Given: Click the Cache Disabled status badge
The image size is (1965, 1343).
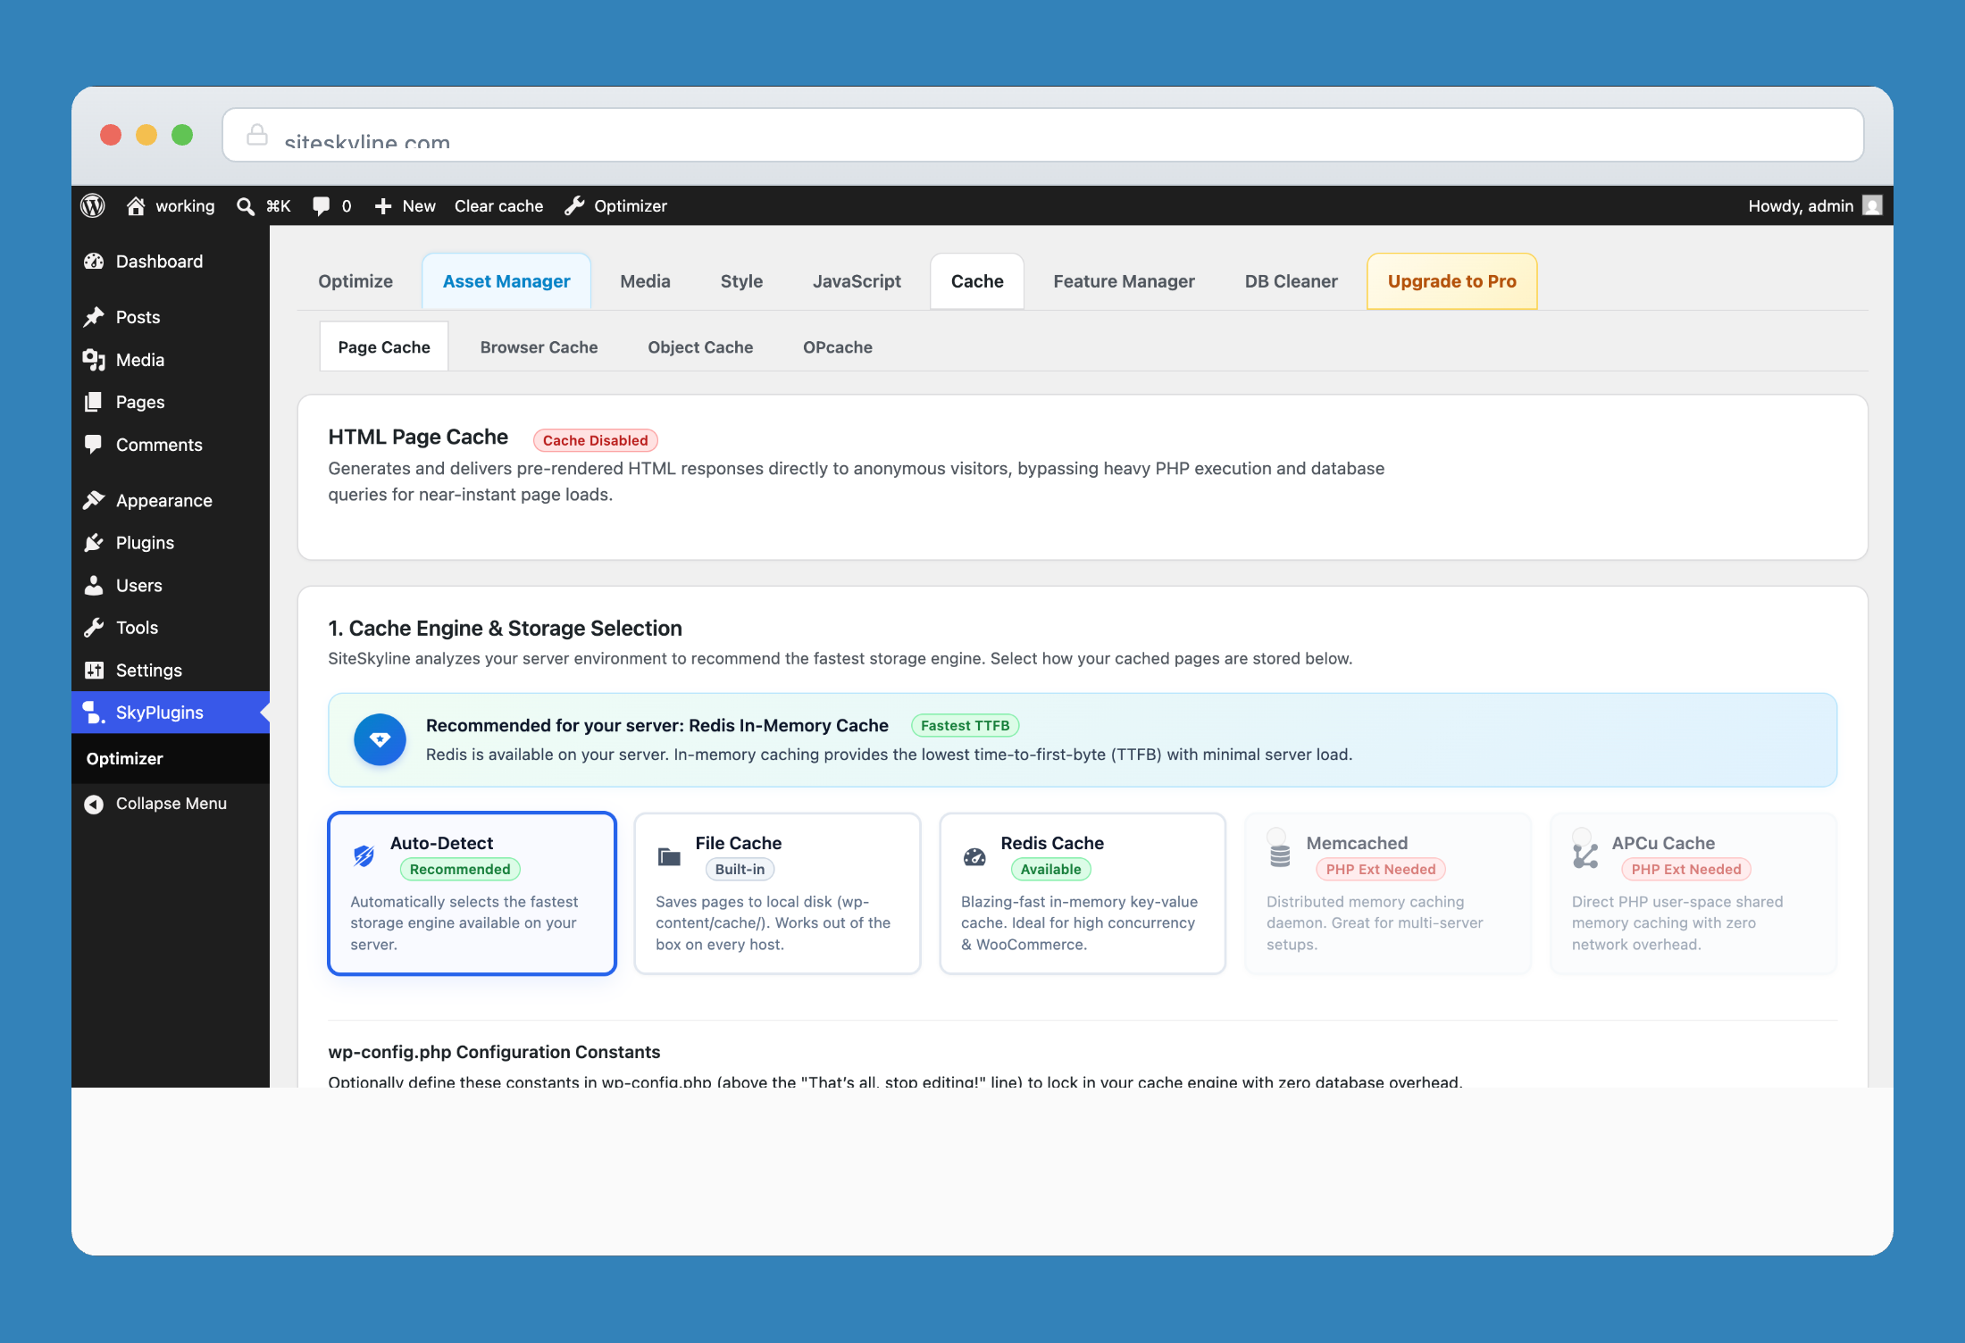Looking at the screenshot, I should (x=596, y=440).
